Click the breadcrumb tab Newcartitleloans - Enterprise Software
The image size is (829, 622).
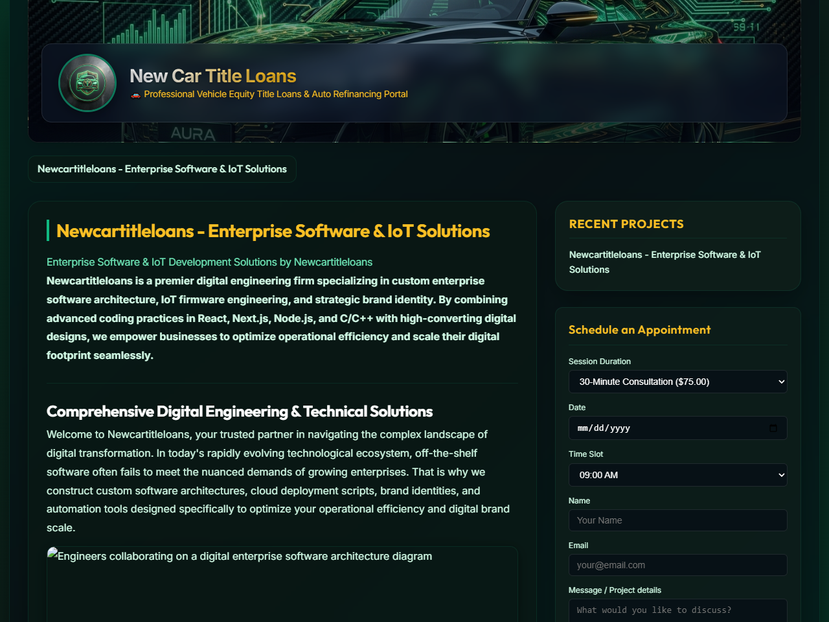[x=162, y=169]
